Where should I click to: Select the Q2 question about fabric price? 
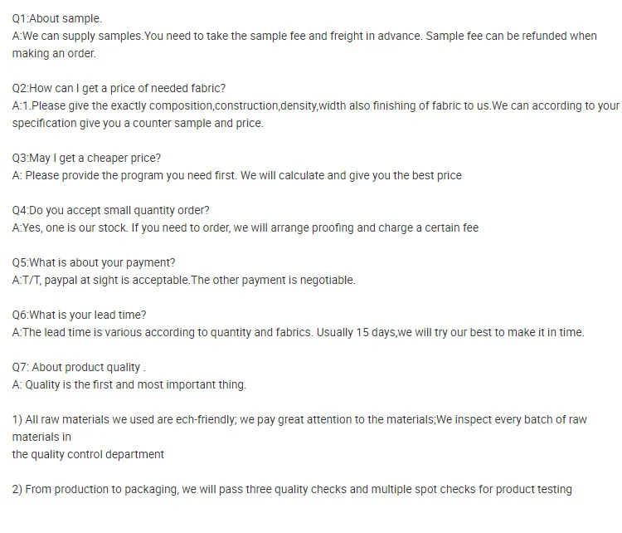coord(119,89)
